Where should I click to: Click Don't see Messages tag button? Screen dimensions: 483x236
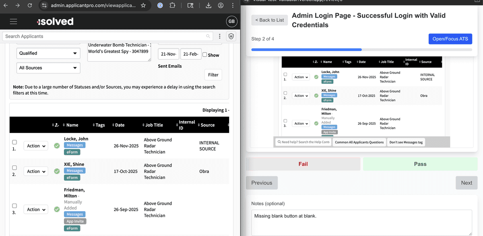406,142
